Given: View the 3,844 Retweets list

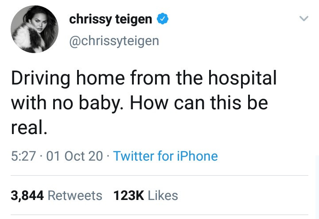Looking at the screenshot, I should (56, 196).
